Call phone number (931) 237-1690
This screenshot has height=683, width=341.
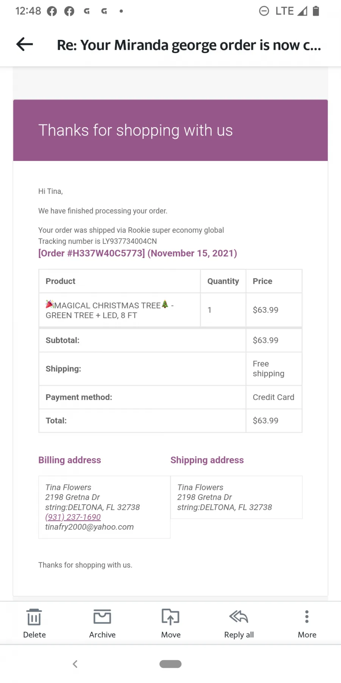pyautogui.click(x=73, y=517)
